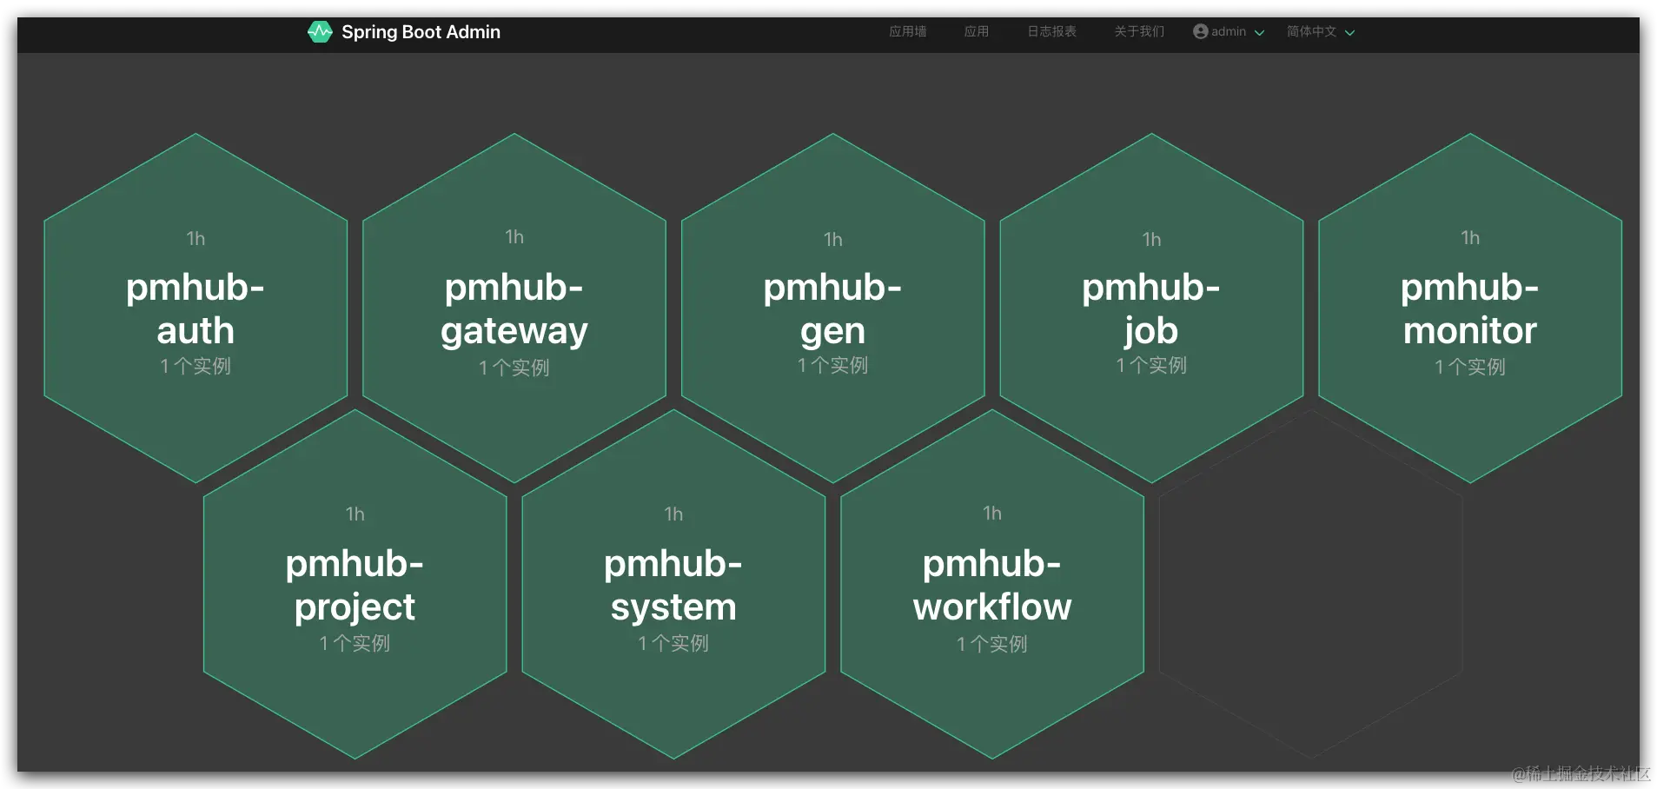1657x789 pixels.
Task: Click the 1 个实例 text under pmhub-job
Action: coord(1151,365)
